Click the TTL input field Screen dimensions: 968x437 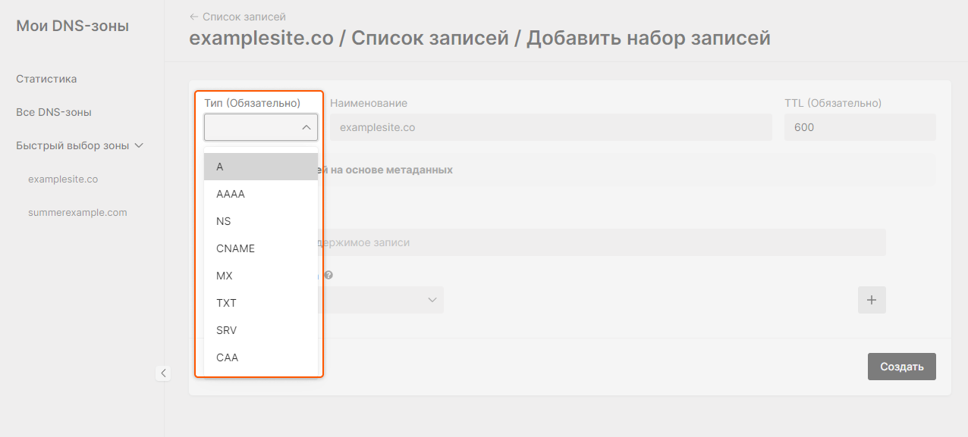pyautogui.click(x=860, y=127)
